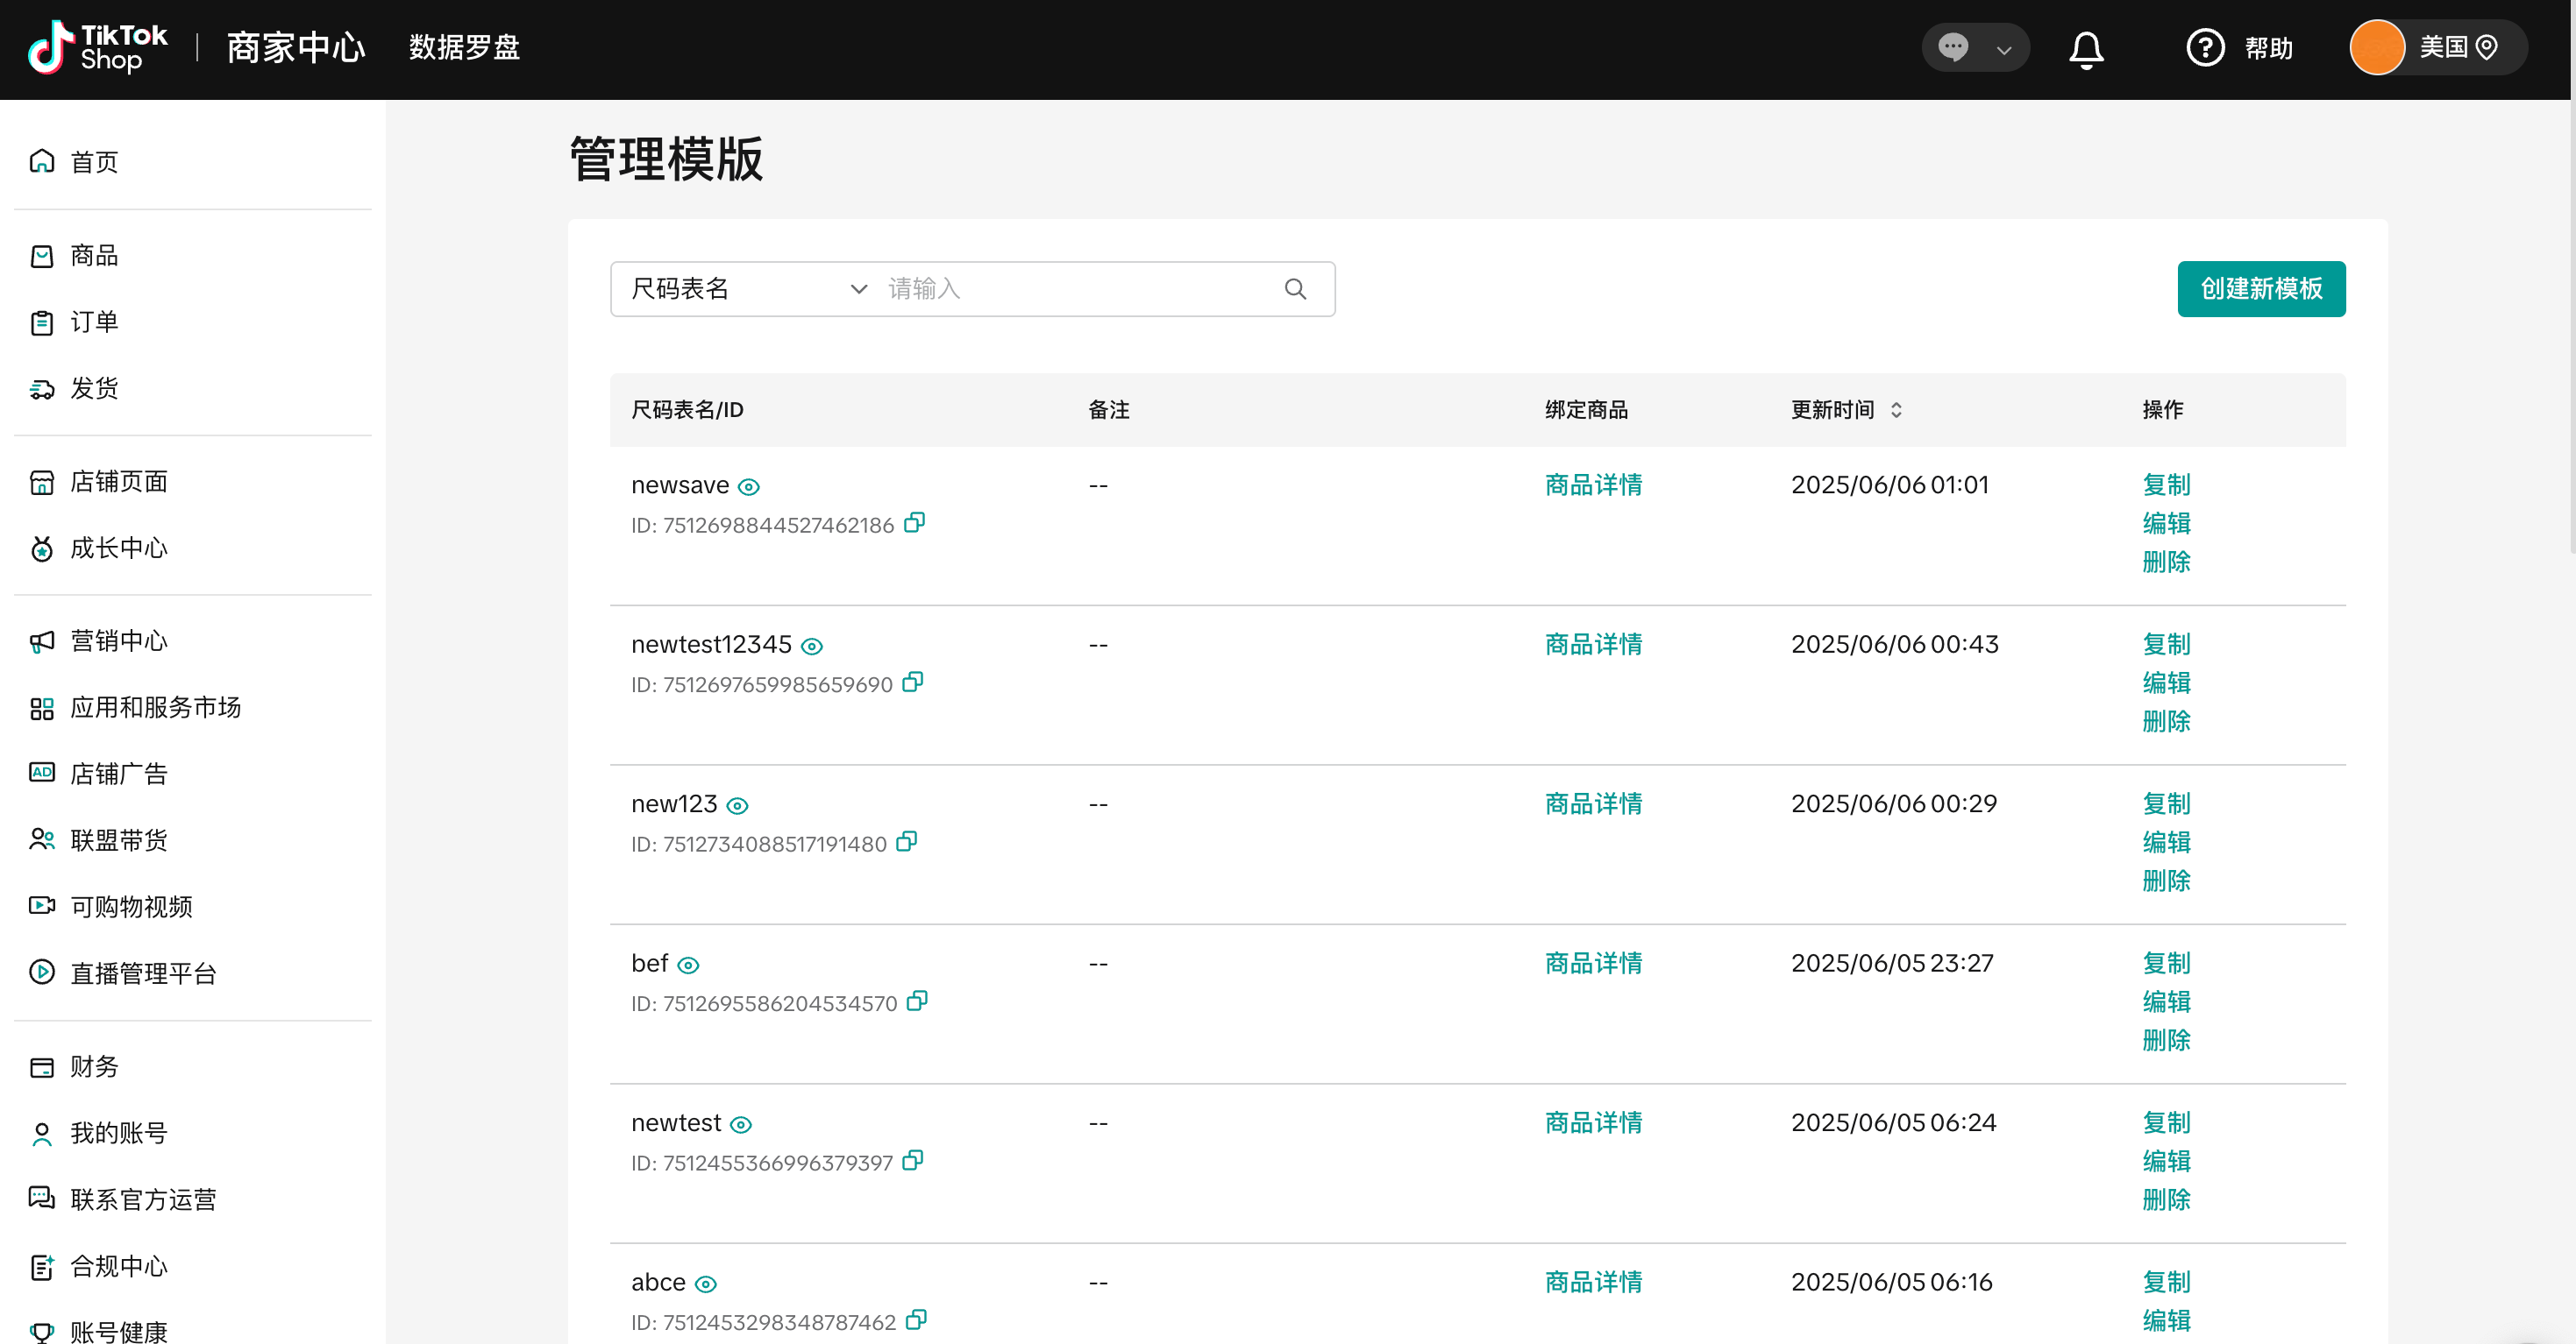
Task: Click the TikTok Shop logo
Action: point(98,48)
